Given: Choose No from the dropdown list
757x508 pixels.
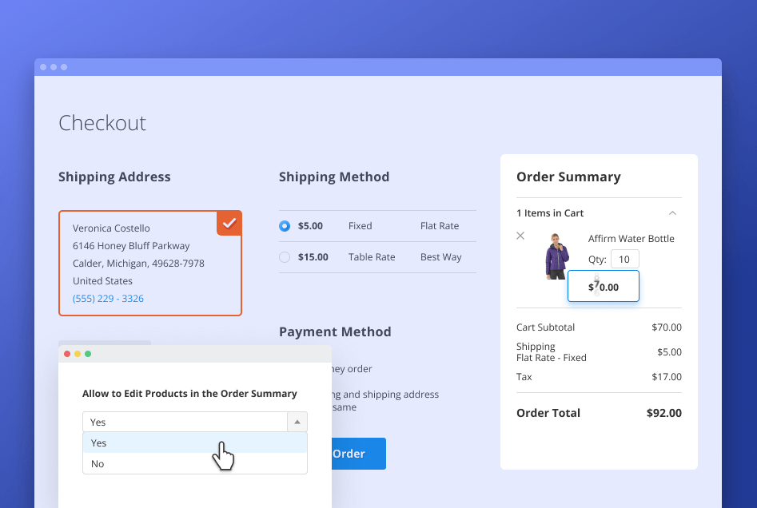Looking at the screenshot, I should [x=98, y=463].
